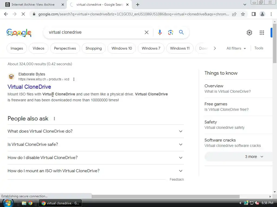Viewport: 277px width, 207px height.
Task: Click the horizontal scrollbar right arrow
Action: [x=270, y=196]
